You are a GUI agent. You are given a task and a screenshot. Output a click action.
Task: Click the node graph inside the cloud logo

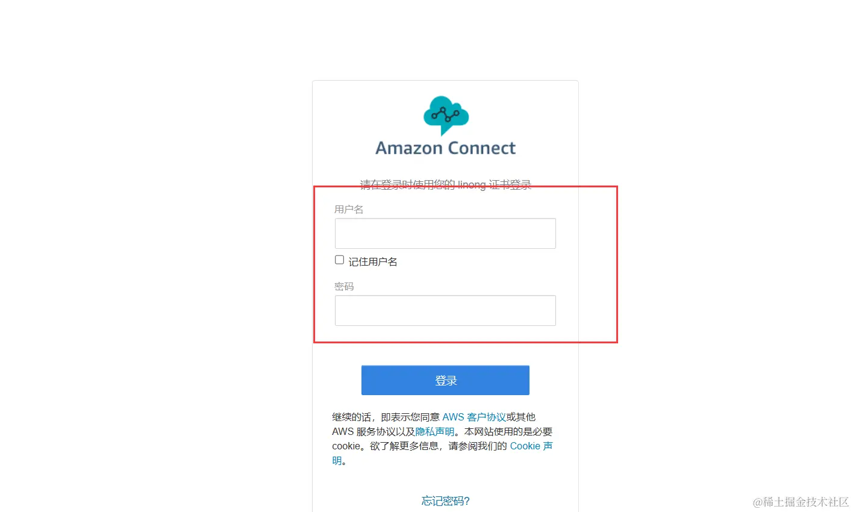pos(446,114)
